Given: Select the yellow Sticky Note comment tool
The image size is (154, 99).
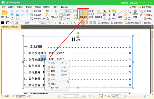Looking at the screenshot, I should [x=114, y=11].
